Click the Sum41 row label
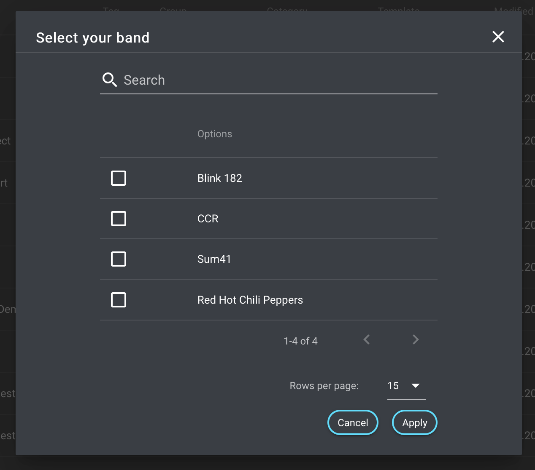 pyautogui.click(x=214, y=259)
